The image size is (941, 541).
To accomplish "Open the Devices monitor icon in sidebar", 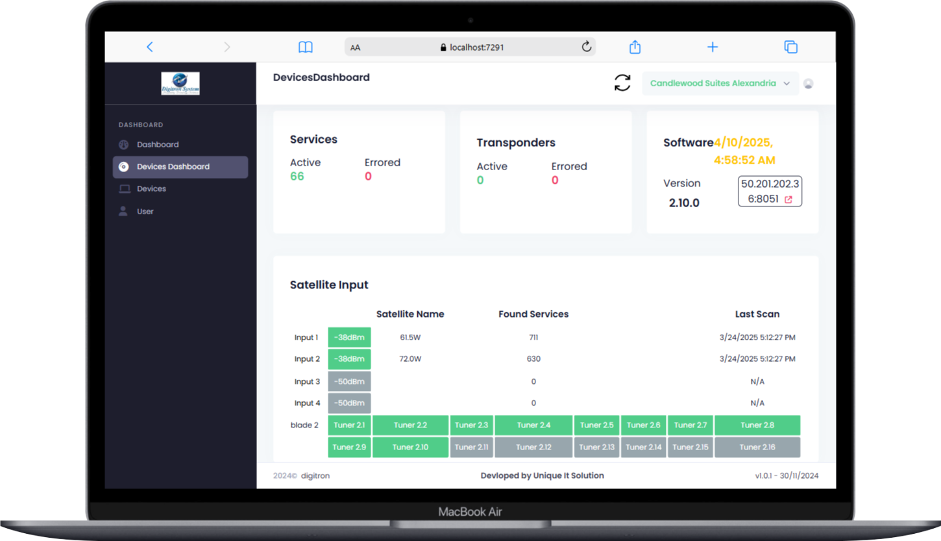I will [x=123, y=188].
